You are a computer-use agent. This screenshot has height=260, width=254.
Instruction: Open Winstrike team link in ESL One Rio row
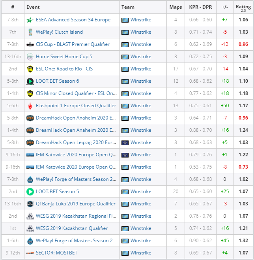tap(141, 69)
